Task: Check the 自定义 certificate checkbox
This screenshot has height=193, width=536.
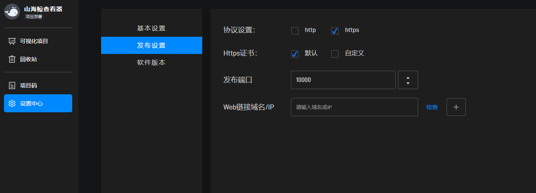Action: click(x=335, y=54)
